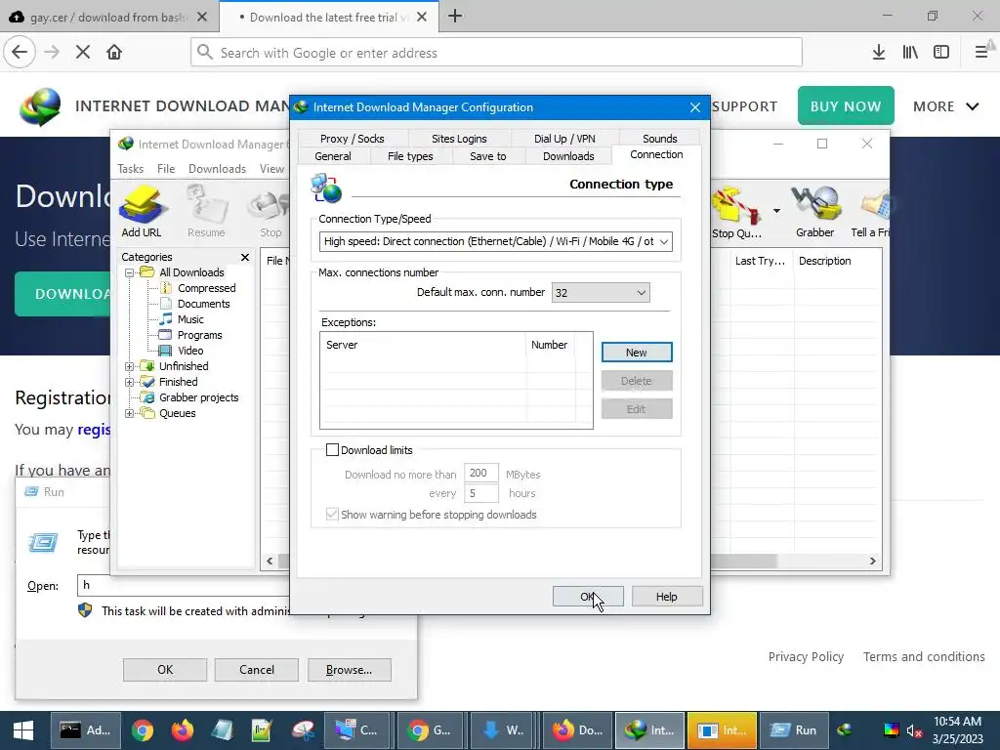This screenshot has width=1000, height=750.
Task: Click the MBytes limit field showing 200
Action: pyautogui.click(x=480, y=474)
